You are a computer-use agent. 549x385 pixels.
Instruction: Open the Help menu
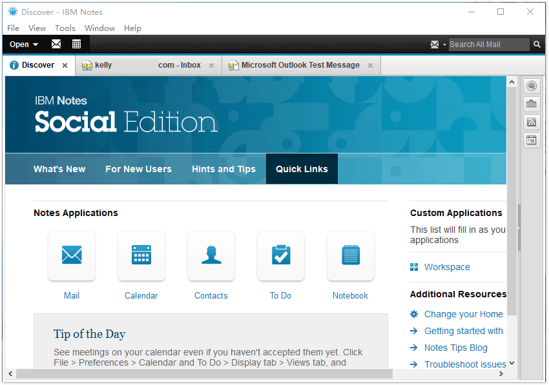coord(132,28)
